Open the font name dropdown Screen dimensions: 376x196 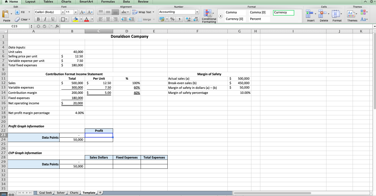click(63, 12)
